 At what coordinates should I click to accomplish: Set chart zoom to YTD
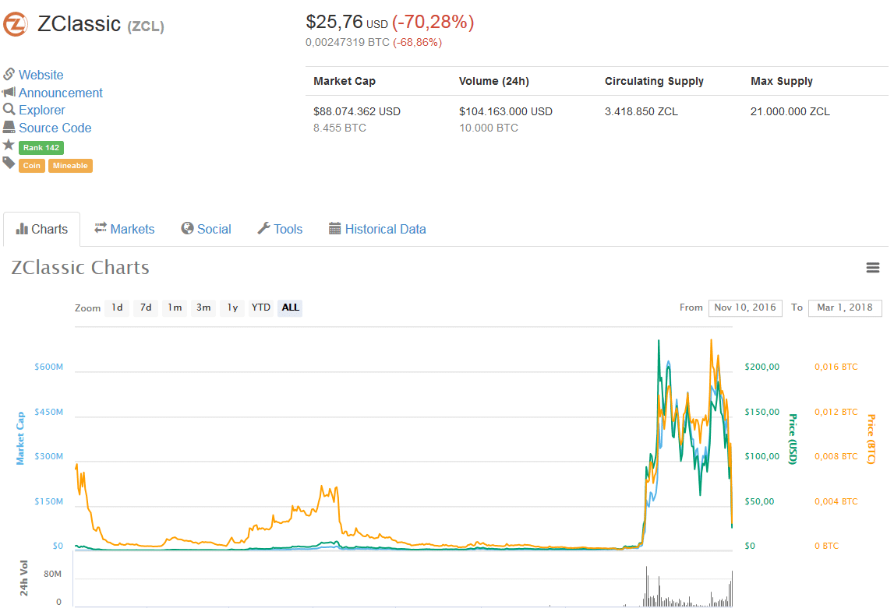click(261, 308)
